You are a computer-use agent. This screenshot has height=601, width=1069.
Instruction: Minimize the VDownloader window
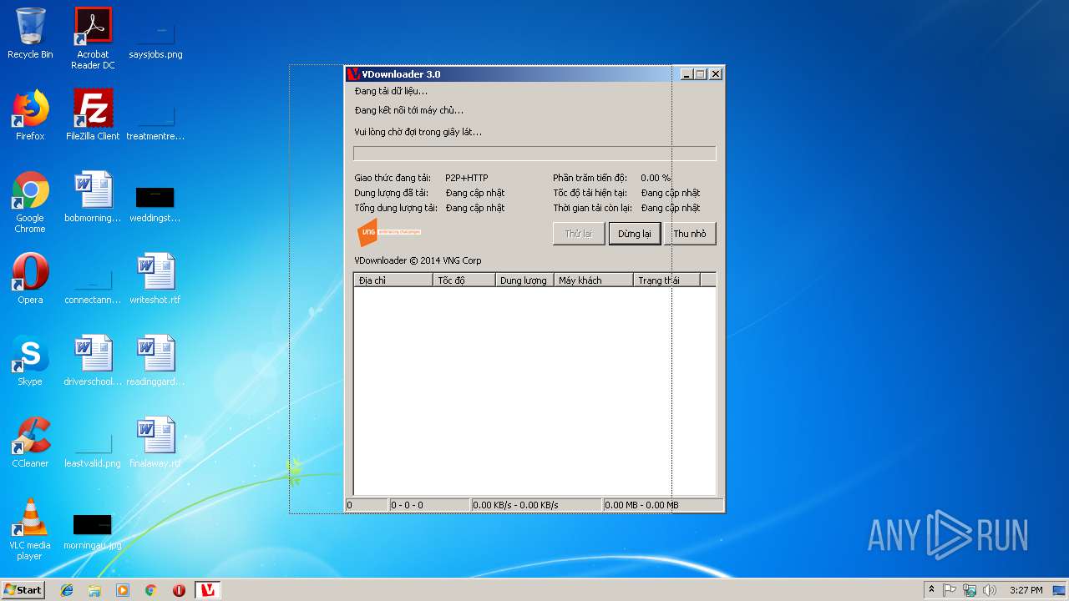(687, 74)
